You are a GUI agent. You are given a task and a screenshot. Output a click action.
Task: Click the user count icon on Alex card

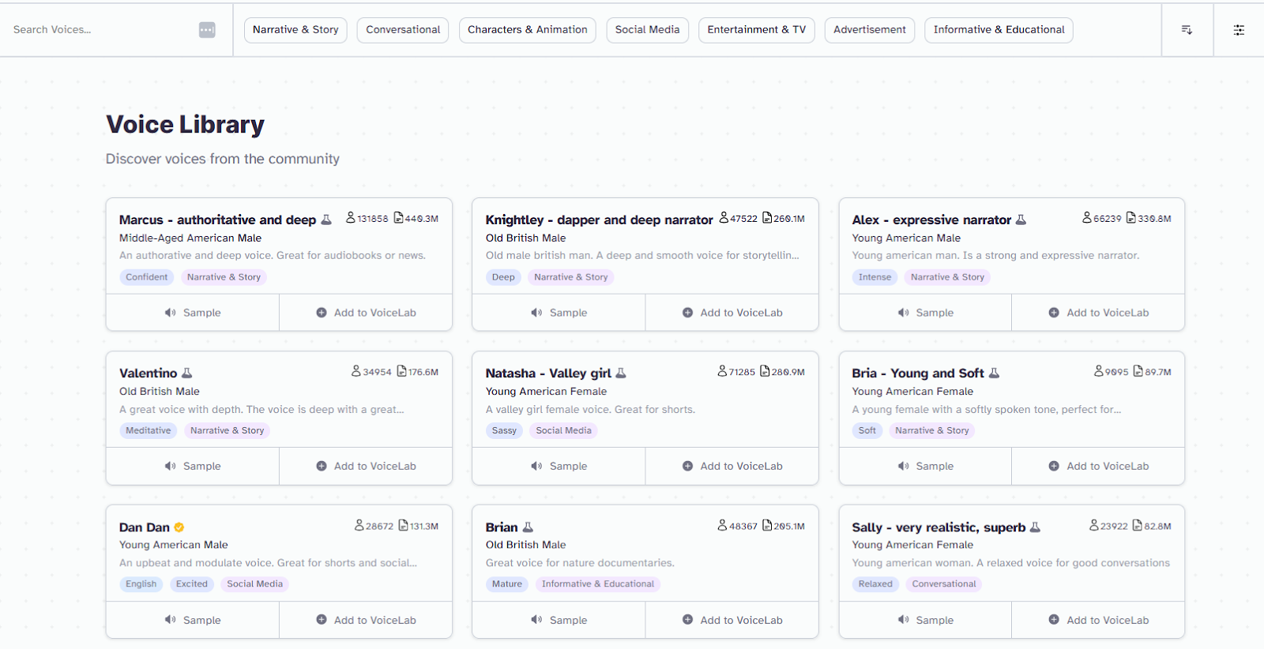1087,218
